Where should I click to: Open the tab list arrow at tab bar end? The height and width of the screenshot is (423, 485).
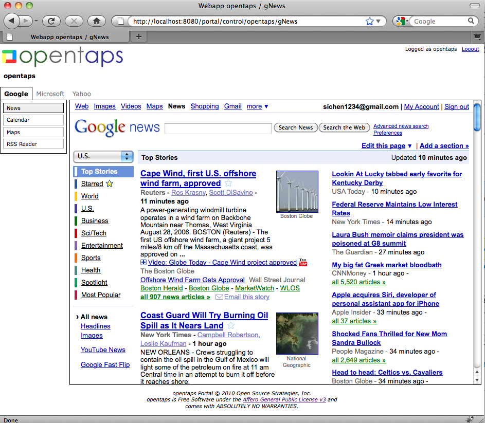click(x=477, y=37)
